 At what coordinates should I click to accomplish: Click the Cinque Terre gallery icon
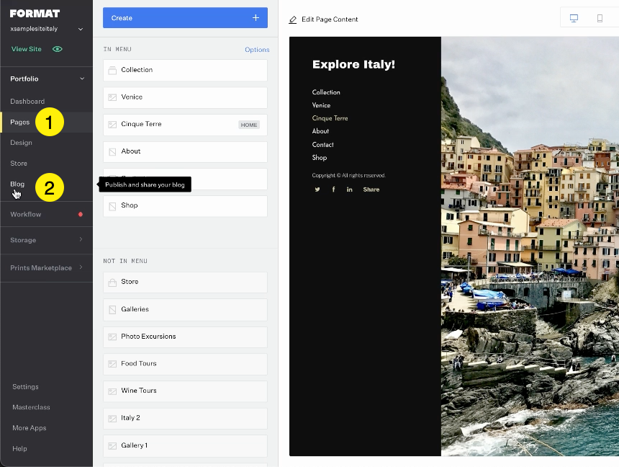(112, 125)
